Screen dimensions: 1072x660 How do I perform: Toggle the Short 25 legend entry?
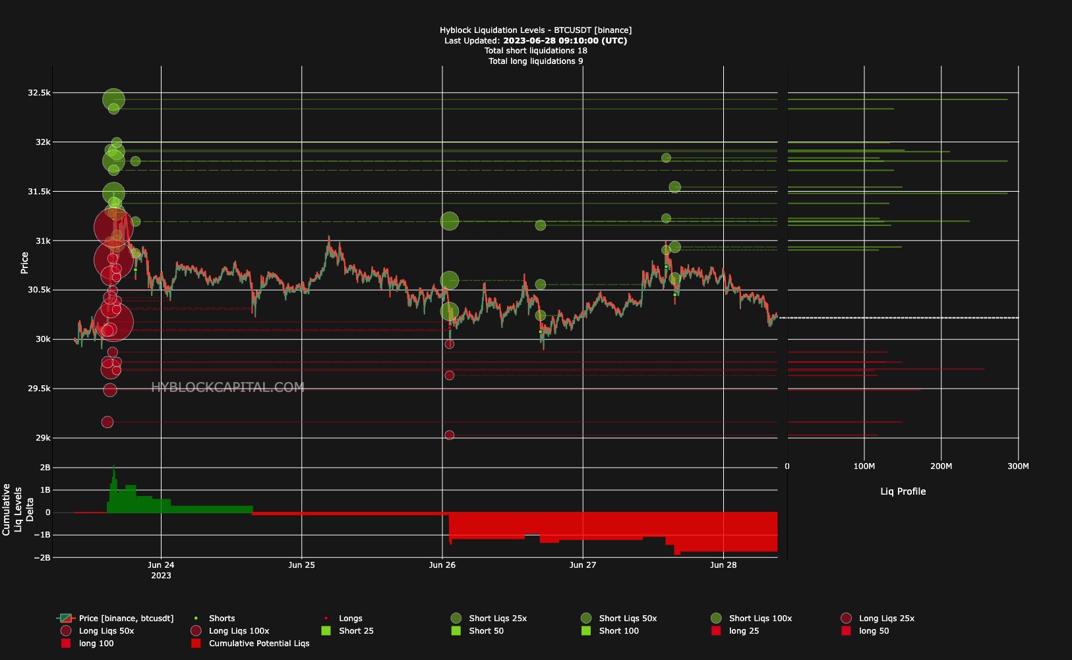[x=347, y=631]
